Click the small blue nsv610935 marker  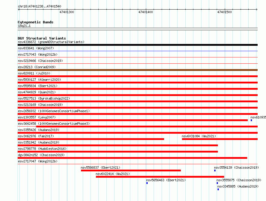tap(251, 120)
